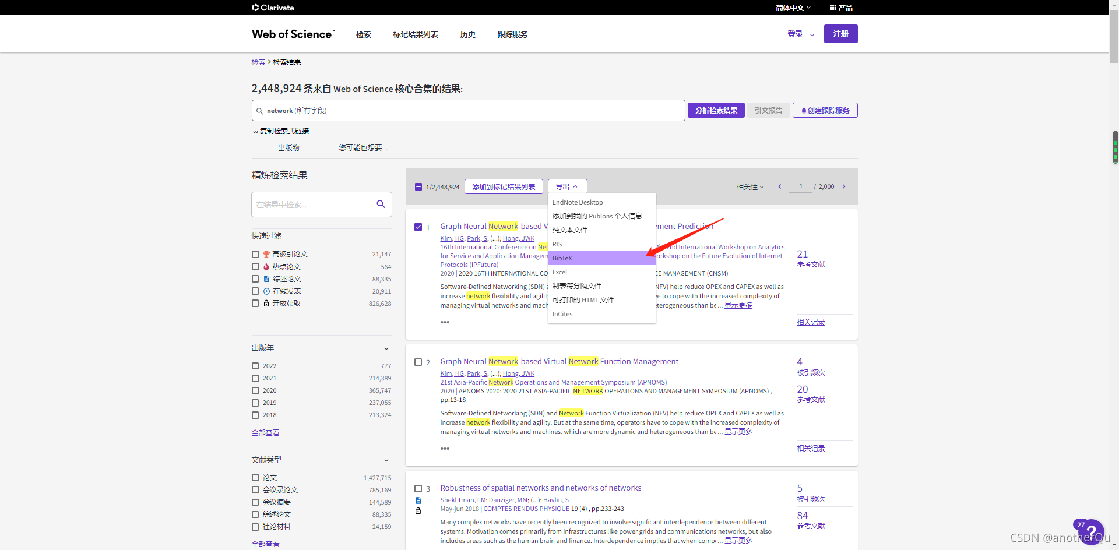The height and width of the screenshot is (550, 1119).
Task: Choose 纯文本文件 export option
Action: click(602, 230)
